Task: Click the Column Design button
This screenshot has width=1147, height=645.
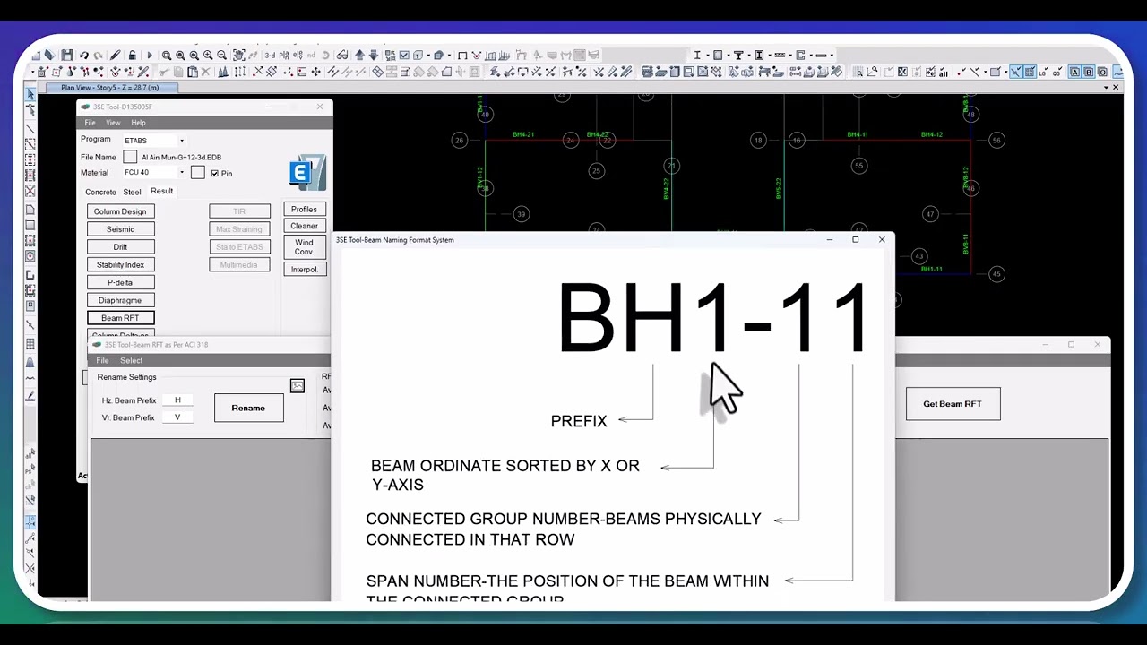Action: pyautogui.click(x=120, y=211)
